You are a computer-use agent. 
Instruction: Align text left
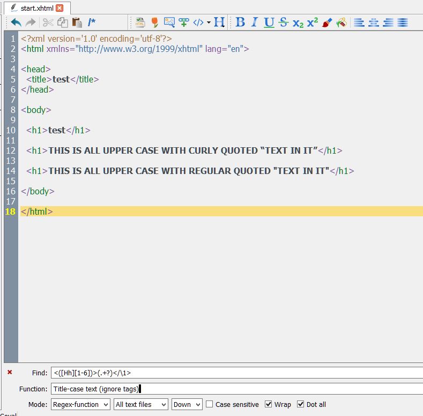tap(359, 22)
